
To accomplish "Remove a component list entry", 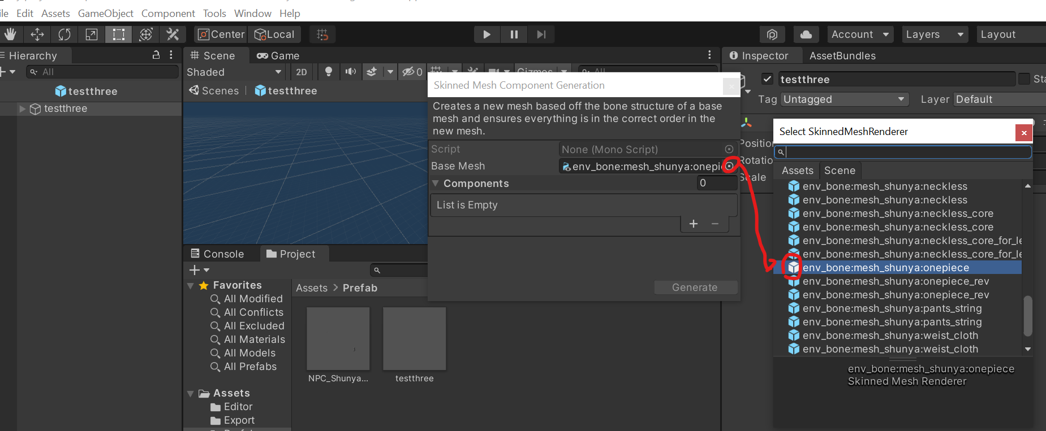I will 715,224.
